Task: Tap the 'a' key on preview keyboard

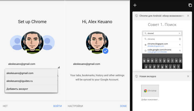Action: pos(146,67)
